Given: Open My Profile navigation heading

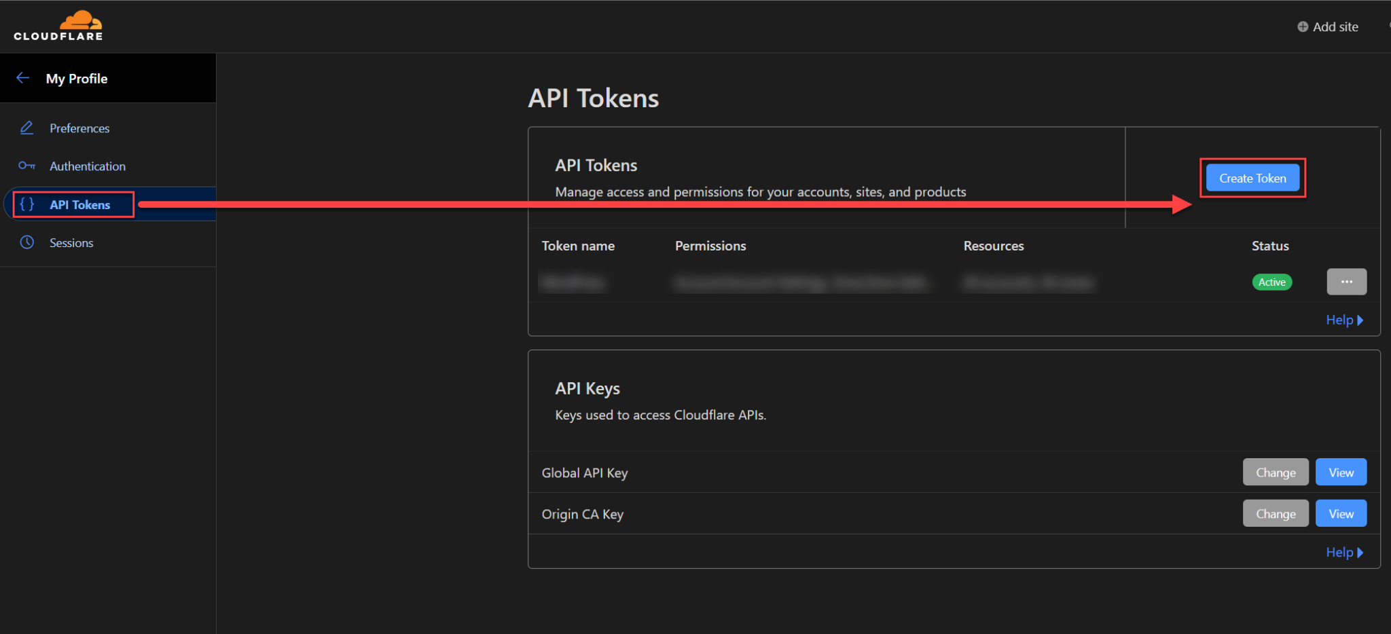Looking at the screenshot, I should click(x=76, y=78).
